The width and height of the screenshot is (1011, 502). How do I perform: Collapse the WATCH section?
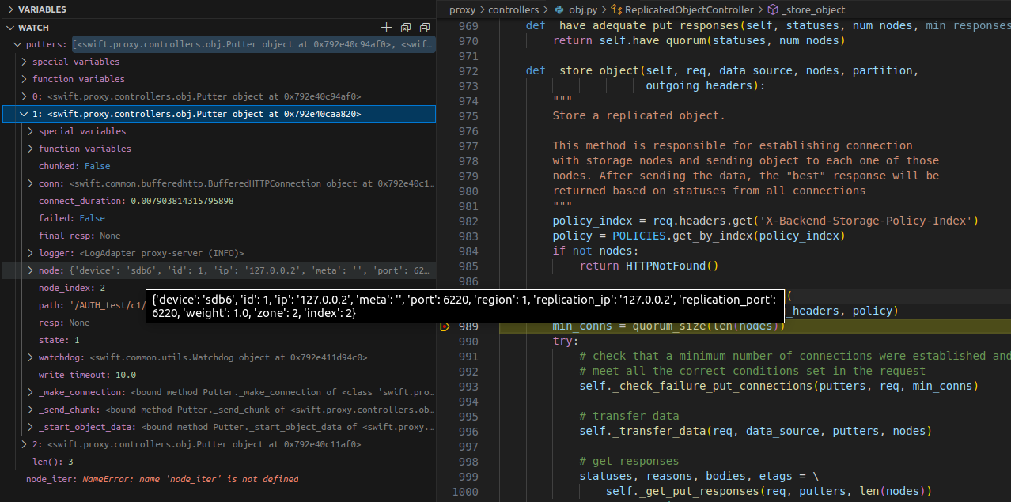(x=9, y=28)
